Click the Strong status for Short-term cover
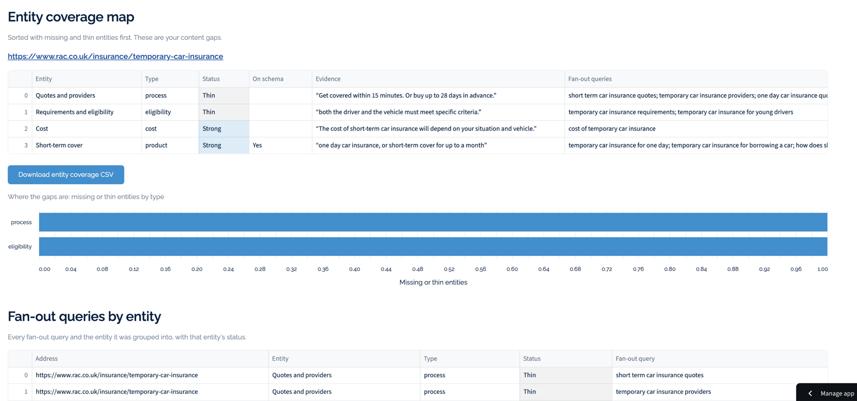The height and width of the screenshot is (401, 857). 224,146
